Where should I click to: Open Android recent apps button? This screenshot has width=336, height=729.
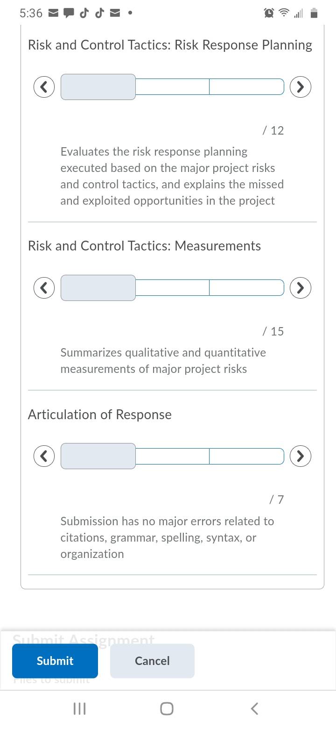coord(80,708)
